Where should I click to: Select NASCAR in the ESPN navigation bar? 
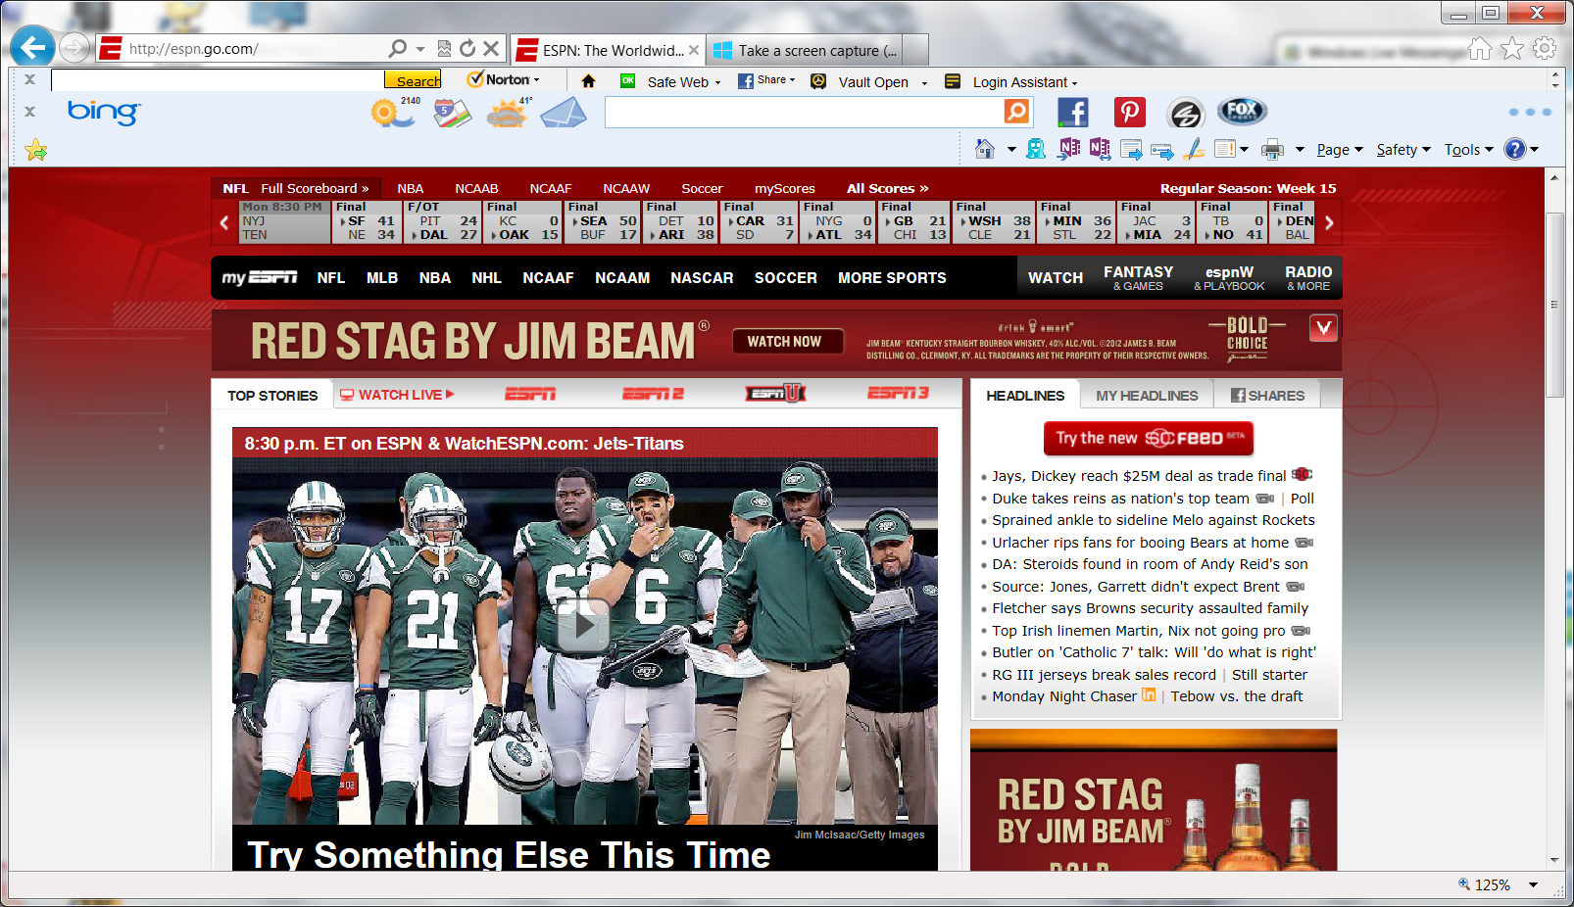[701, 278]
